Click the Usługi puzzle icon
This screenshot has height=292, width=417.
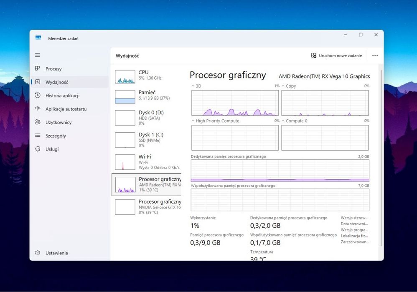38,149
